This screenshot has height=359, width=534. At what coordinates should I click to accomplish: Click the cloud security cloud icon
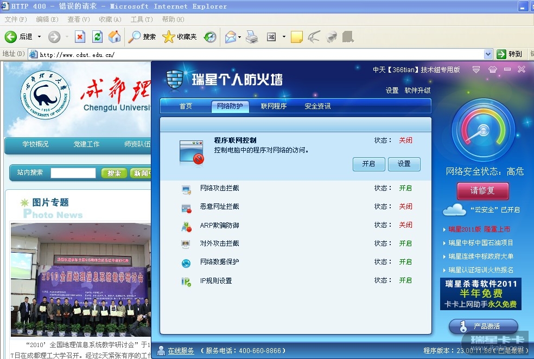point(454,210)
